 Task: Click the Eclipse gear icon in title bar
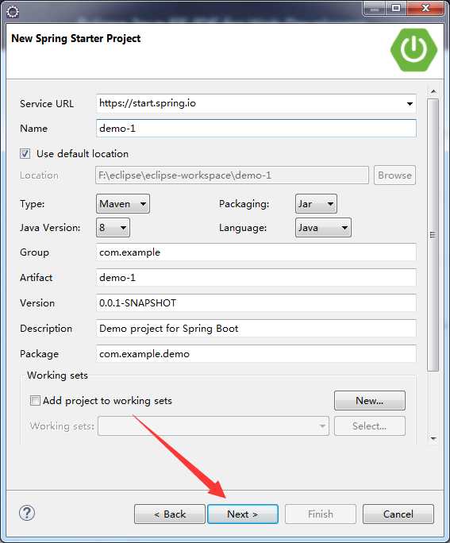13,12
